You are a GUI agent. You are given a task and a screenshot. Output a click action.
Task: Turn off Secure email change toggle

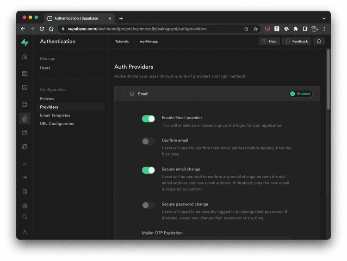tap(148, 170)
